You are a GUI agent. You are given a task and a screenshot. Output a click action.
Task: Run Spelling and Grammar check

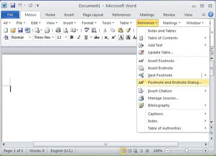pos(87,30)
